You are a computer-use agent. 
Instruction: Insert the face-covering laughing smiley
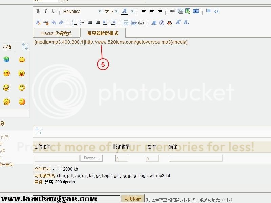(x=6, y=102)
